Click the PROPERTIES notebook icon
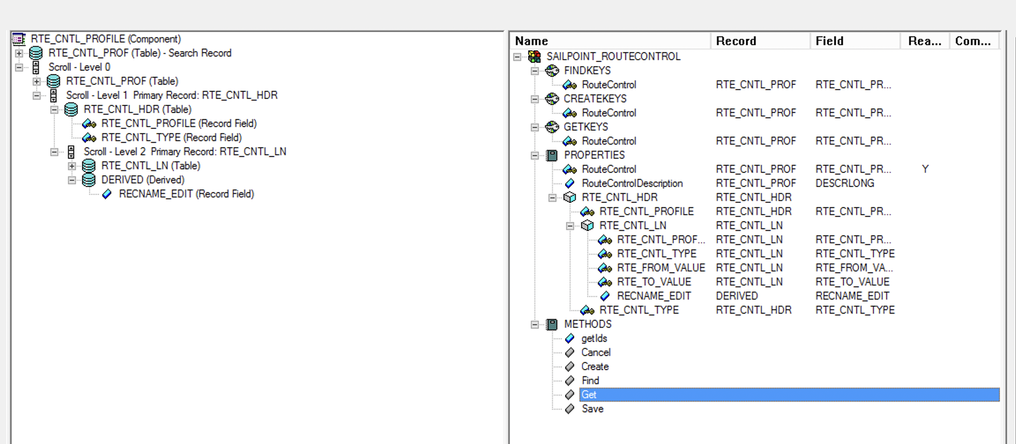The height and width of the screenshot is (444, 1016). [x=553, y=155]
